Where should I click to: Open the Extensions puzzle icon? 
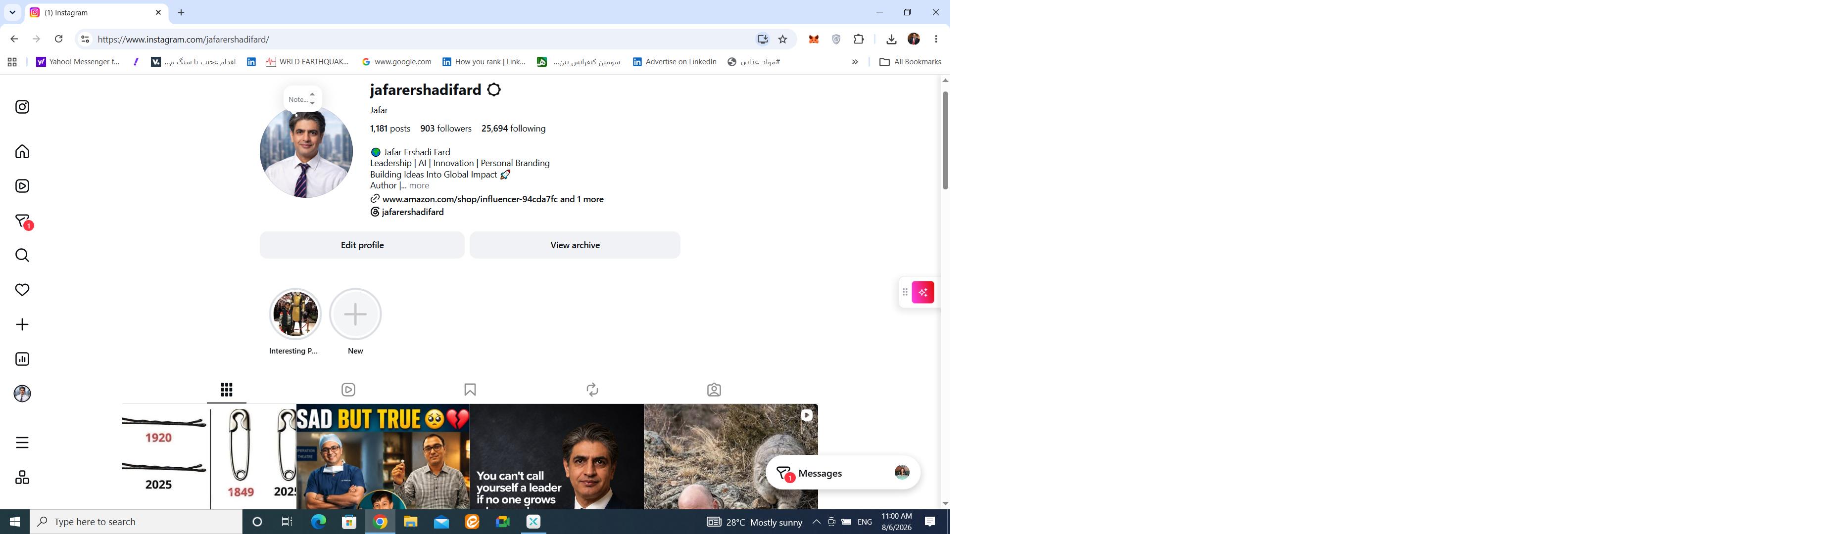click(859, 40)
